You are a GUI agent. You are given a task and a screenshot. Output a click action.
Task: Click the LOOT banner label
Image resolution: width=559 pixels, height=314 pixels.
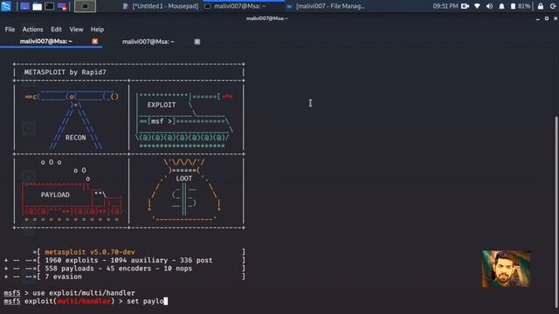tap(184, 178)
